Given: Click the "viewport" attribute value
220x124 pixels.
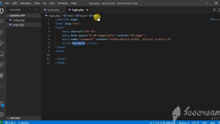Looking at the screenshot, I should pyautogui.click(x=87, y=39).
